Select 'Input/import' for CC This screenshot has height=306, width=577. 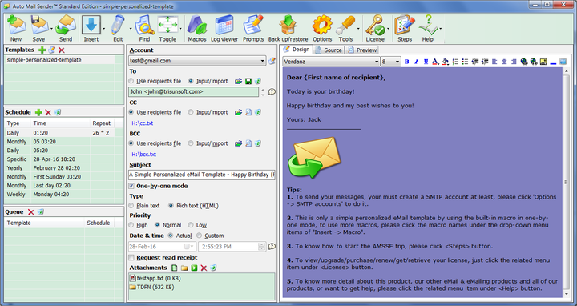[208, 112]
